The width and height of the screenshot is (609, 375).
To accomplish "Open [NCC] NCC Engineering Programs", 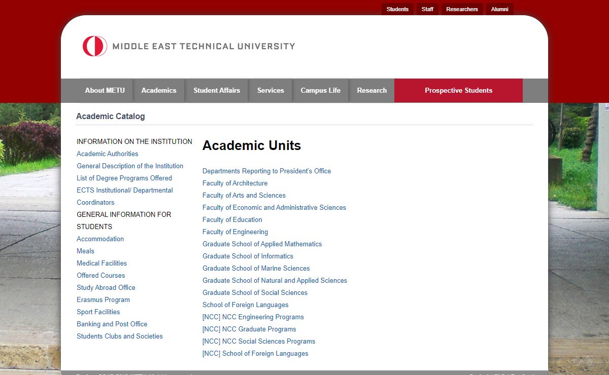I will click(253, 317).
